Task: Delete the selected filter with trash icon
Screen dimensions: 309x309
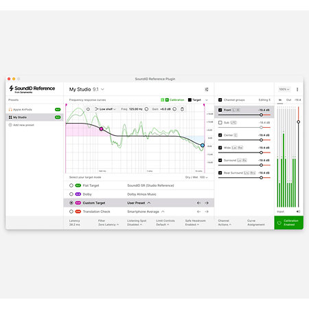Action: 182,109
